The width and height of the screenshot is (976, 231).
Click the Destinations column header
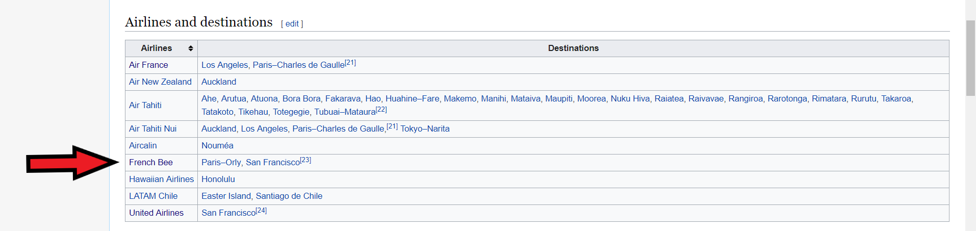coord(573,48)
